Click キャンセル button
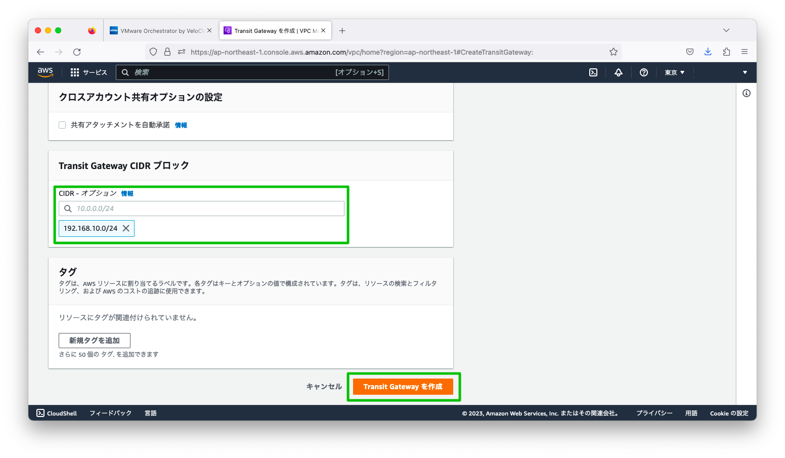The width and height of the screenshot is (785, 458). pyautogui.click(x=324, y=386)
